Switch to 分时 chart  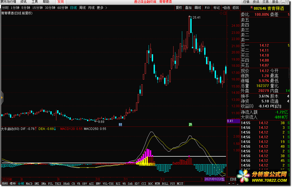point(6,8)
